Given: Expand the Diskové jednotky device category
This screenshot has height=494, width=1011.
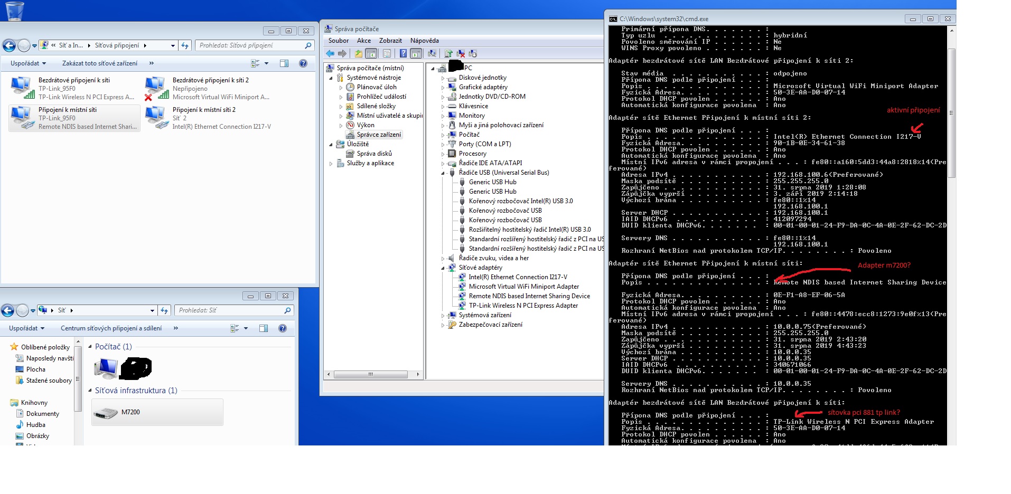Looking at the screenshot, I should (443, 78).
